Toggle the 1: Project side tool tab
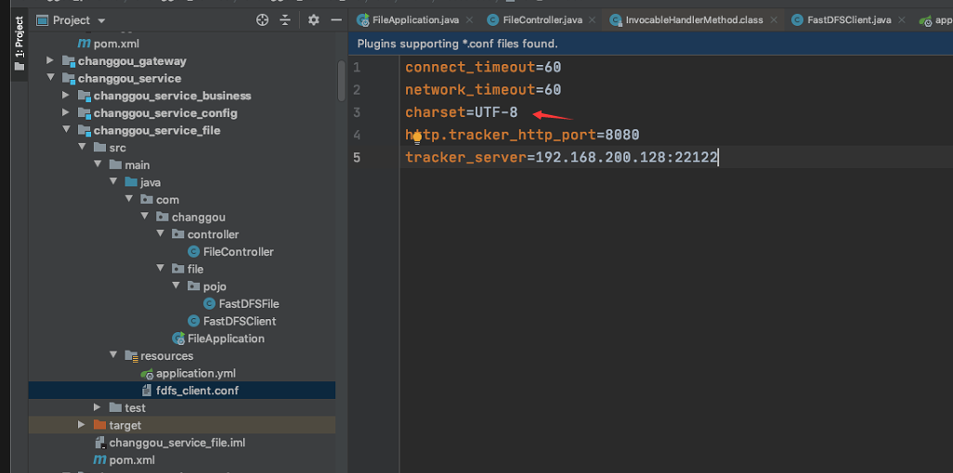 [x=20, y=43]
